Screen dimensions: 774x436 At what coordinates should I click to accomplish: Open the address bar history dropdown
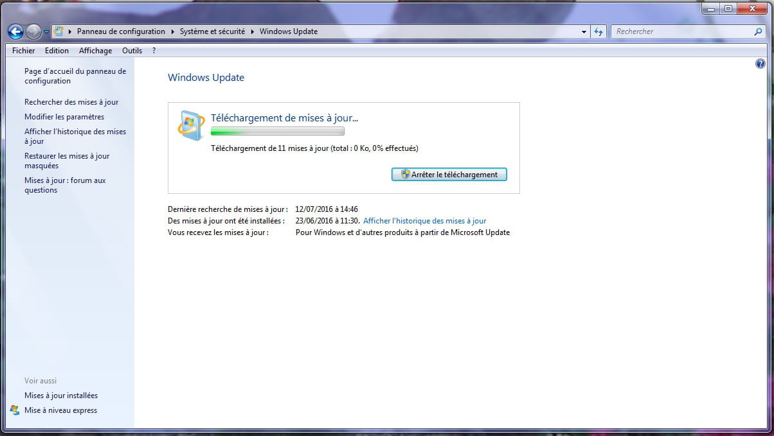[x=584, y=31]
